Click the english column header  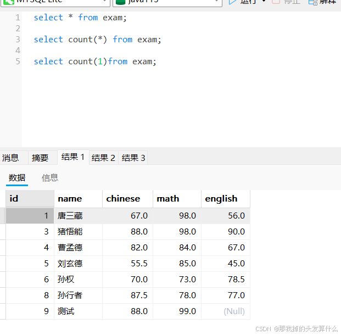click(x=226, y=199)
